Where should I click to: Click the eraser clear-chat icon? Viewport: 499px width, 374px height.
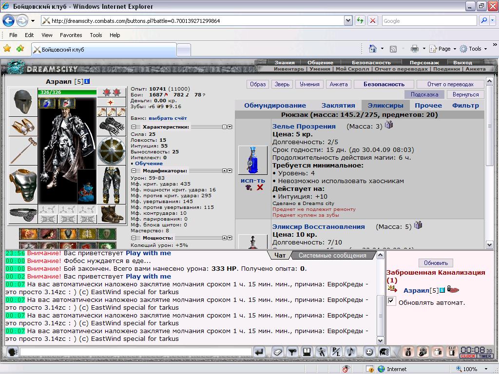pos(277,352)
